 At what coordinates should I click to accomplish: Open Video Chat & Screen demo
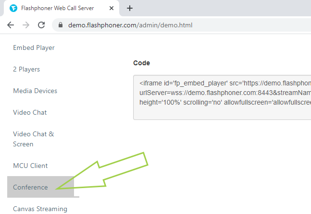click(33, 139)
